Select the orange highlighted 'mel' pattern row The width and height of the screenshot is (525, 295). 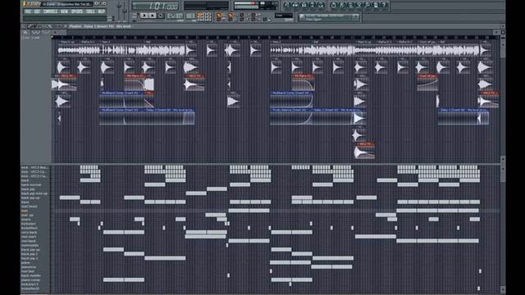[35, 211]
